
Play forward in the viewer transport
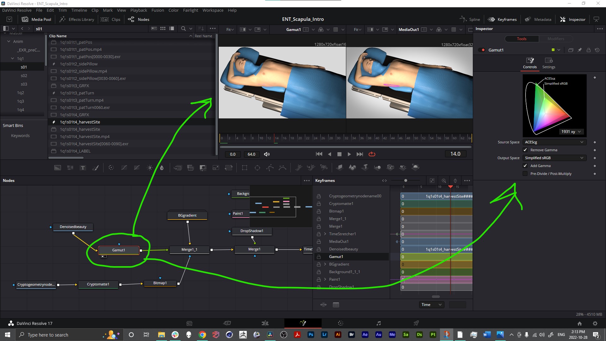coord(349,154)
